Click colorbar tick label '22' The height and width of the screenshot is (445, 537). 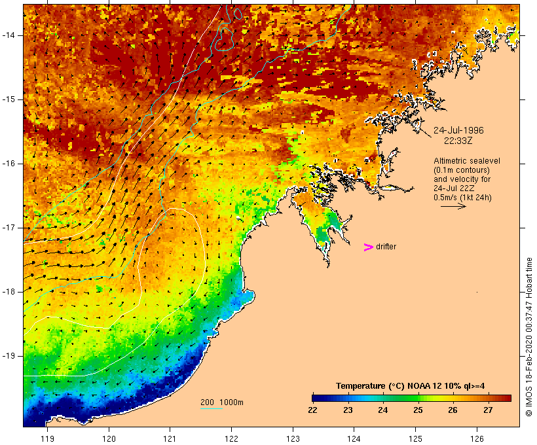click(x=312, y=410)
